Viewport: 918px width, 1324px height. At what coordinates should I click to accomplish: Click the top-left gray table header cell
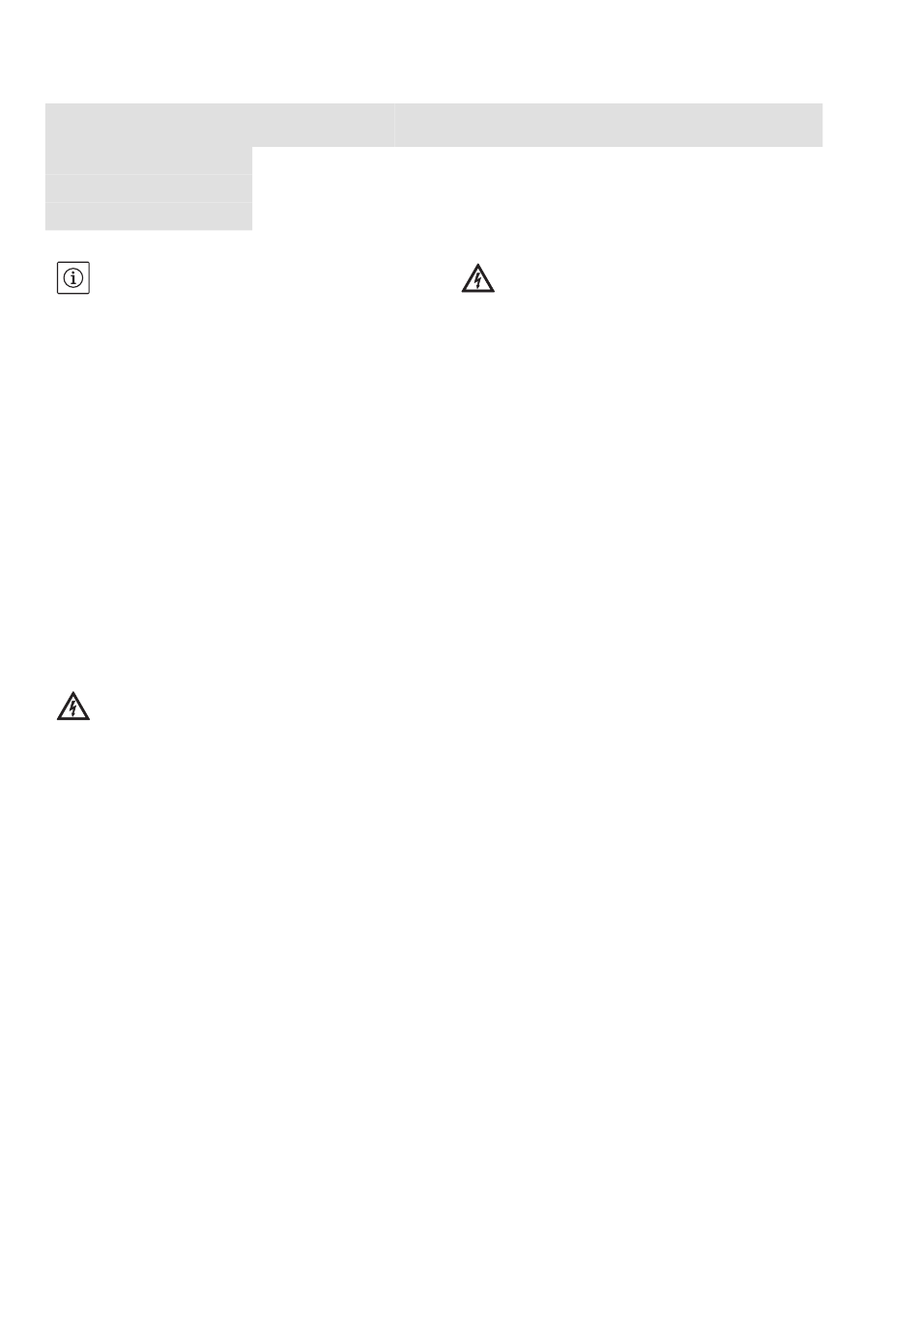click(x=219, y=125)
